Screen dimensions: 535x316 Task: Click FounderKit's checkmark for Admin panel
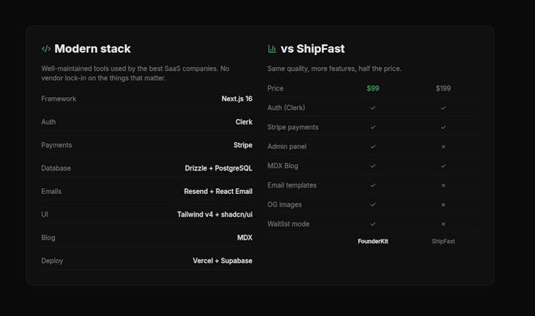373,146
